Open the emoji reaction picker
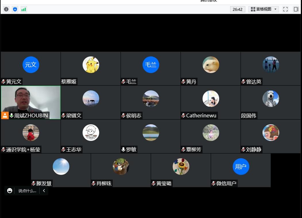 10,191
